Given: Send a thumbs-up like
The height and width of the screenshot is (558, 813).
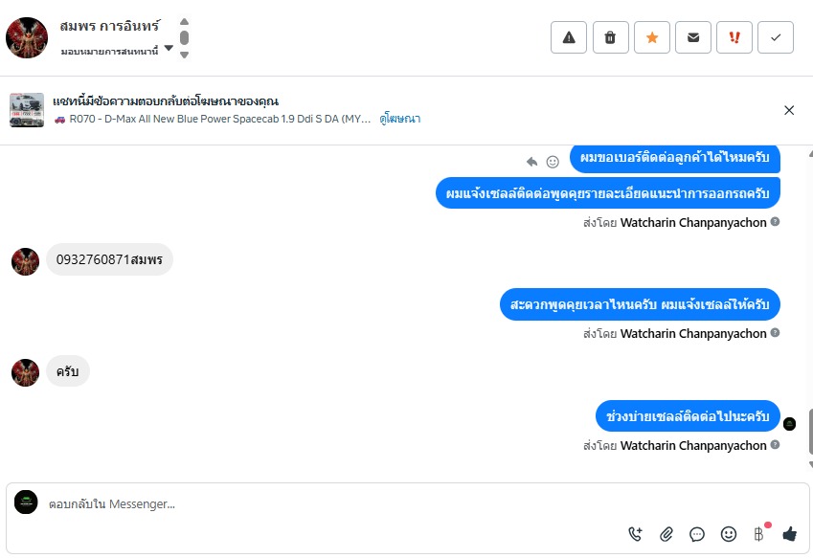Looking at the screenshot, I should pos(789,534).
